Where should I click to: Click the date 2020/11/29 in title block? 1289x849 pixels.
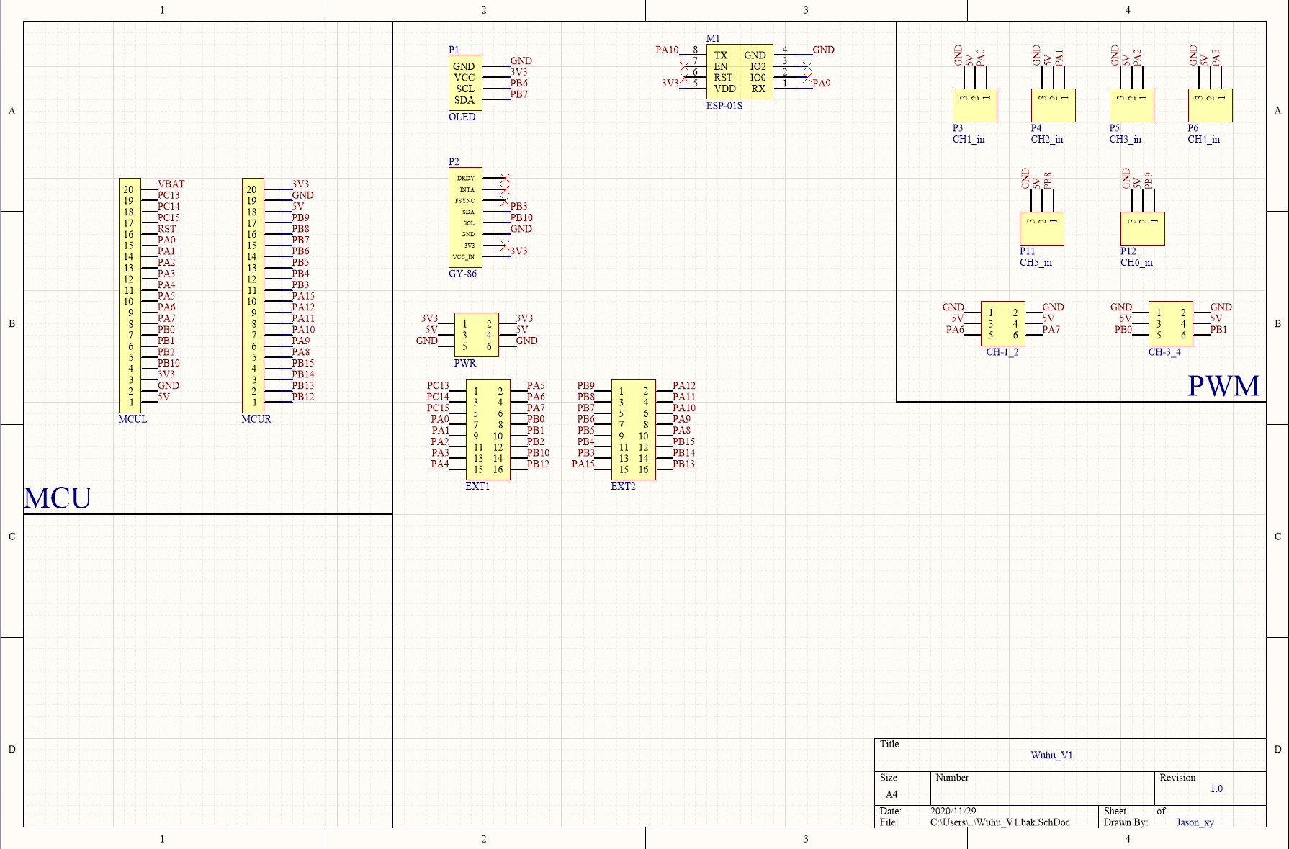[953, 811]
